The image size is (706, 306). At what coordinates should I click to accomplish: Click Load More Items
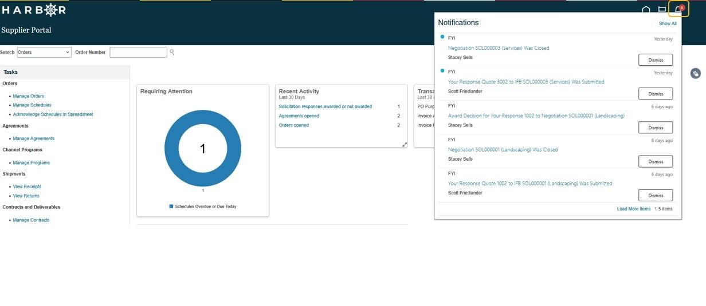pyautogui.click(x=634, y=209)
